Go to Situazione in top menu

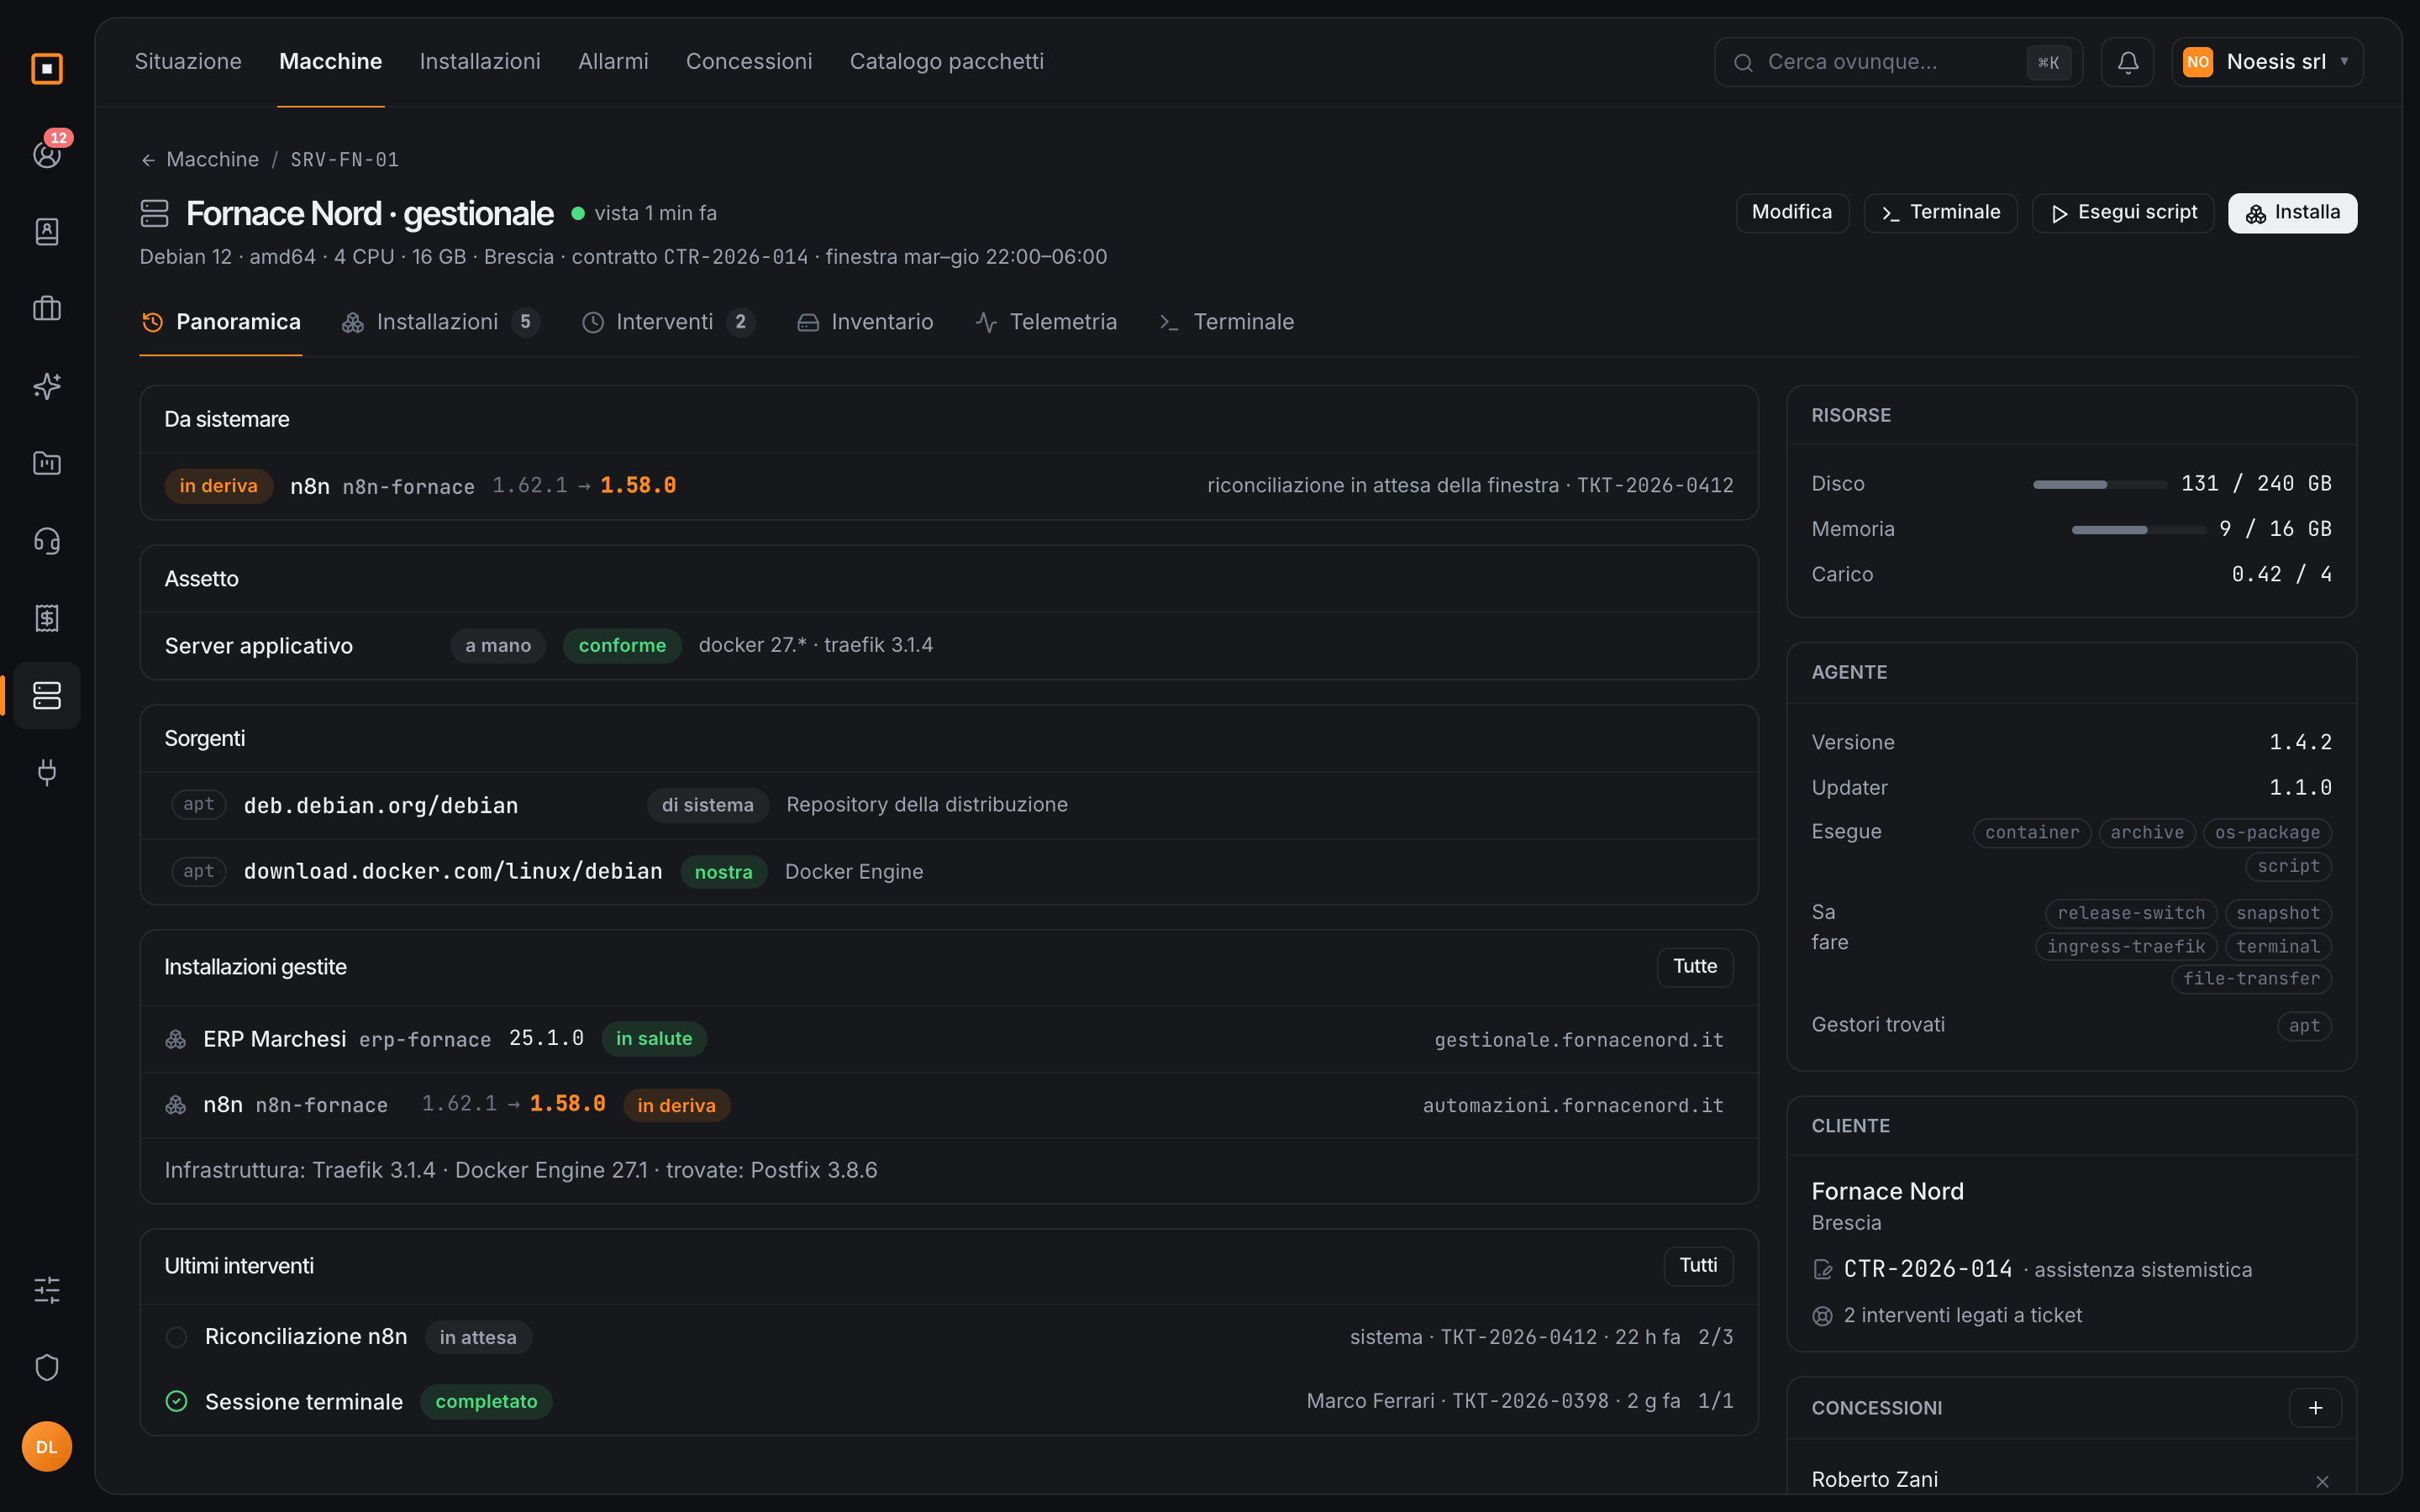pyautogui.click(x=188, y=62)
